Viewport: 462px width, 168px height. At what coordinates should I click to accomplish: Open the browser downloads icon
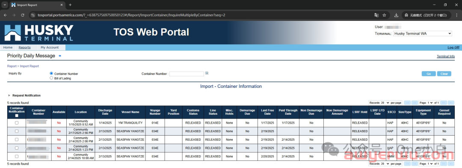click(396, 15)
